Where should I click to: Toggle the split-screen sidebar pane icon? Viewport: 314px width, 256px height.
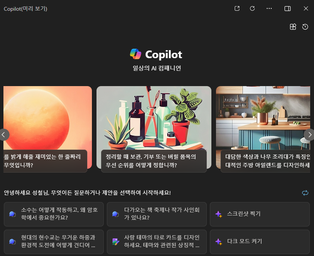288,8
